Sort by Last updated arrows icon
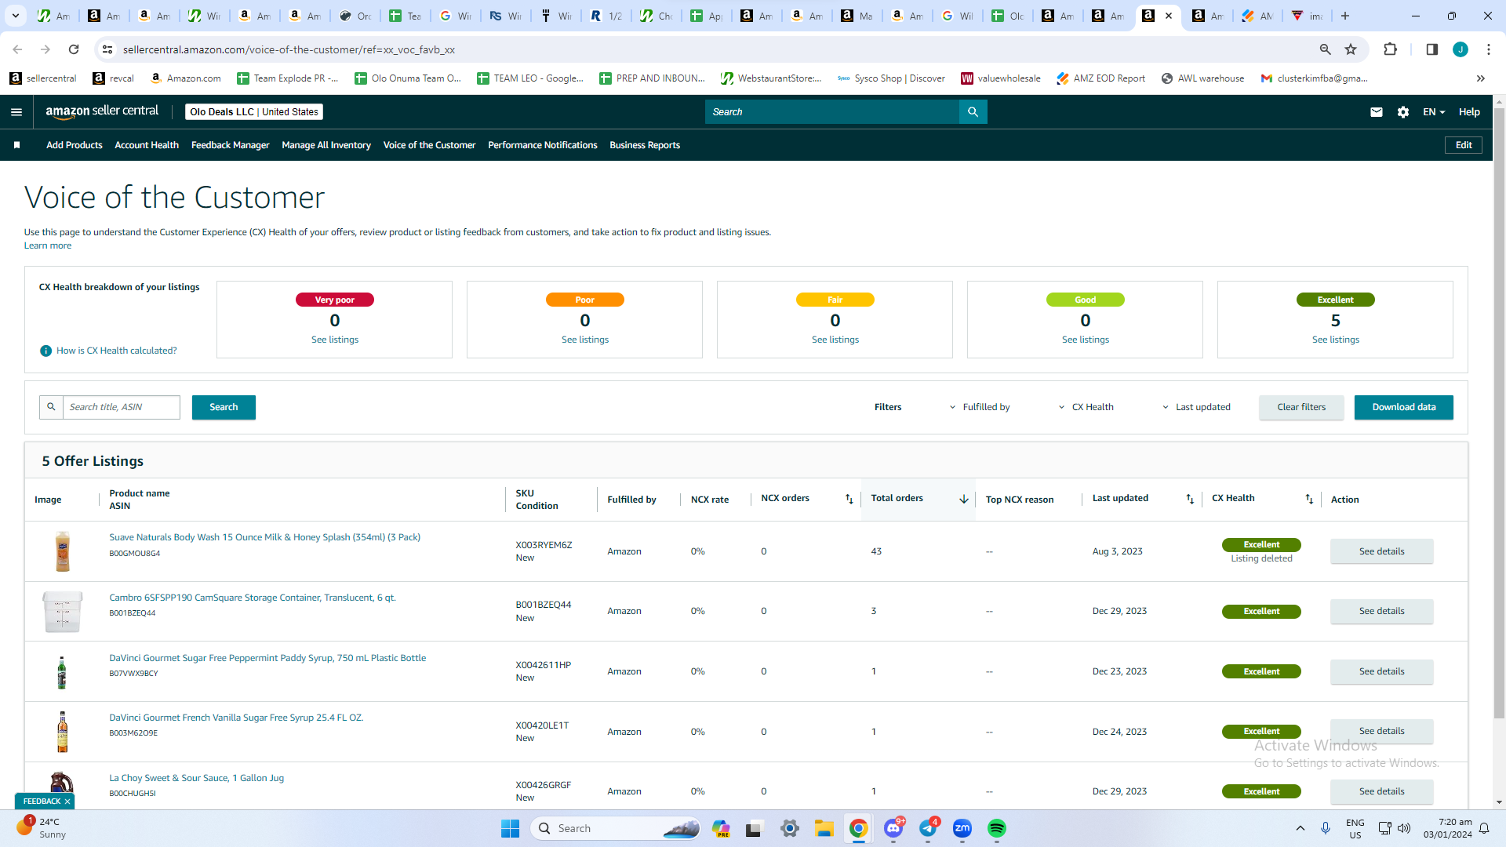Screen dimensions: 1506x847 tap(1190, 499)
